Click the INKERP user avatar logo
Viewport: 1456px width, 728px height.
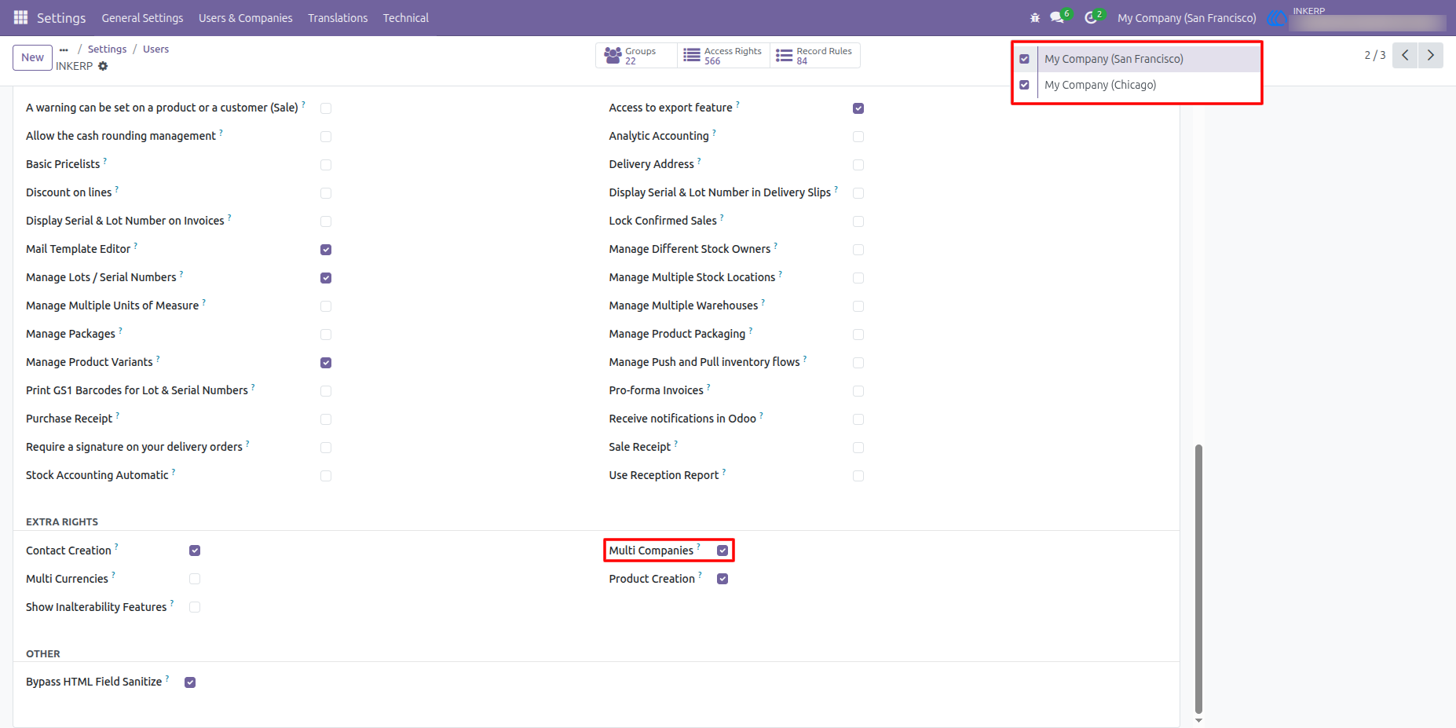[1278, 17]
